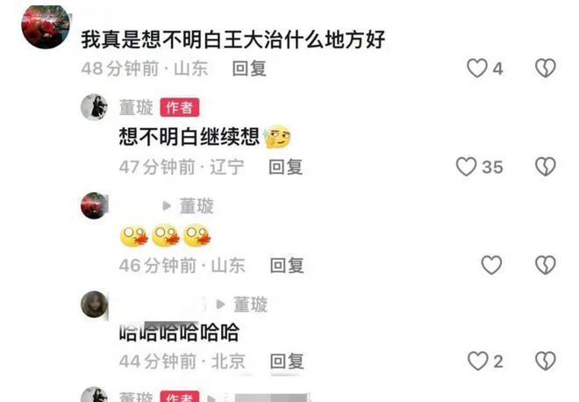The image size is (579, 402).
Task: Reply to 董璇's 47分钟前 comment
Action: point(286,167)
